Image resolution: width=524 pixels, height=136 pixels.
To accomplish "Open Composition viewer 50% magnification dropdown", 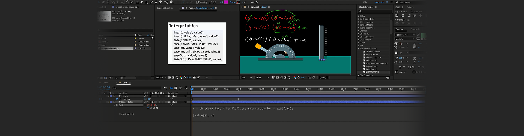I will click(246, 78).
